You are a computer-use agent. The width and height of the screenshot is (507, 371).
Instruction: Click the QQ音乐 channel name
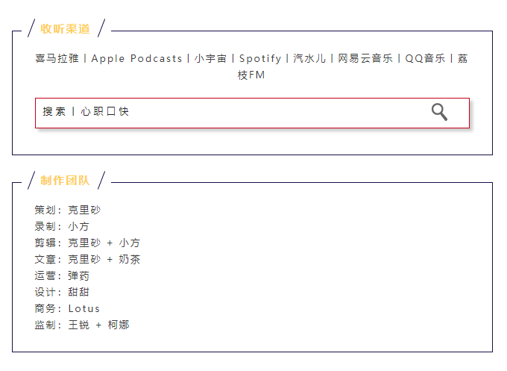pyautogui.click(x=425, y=58)
